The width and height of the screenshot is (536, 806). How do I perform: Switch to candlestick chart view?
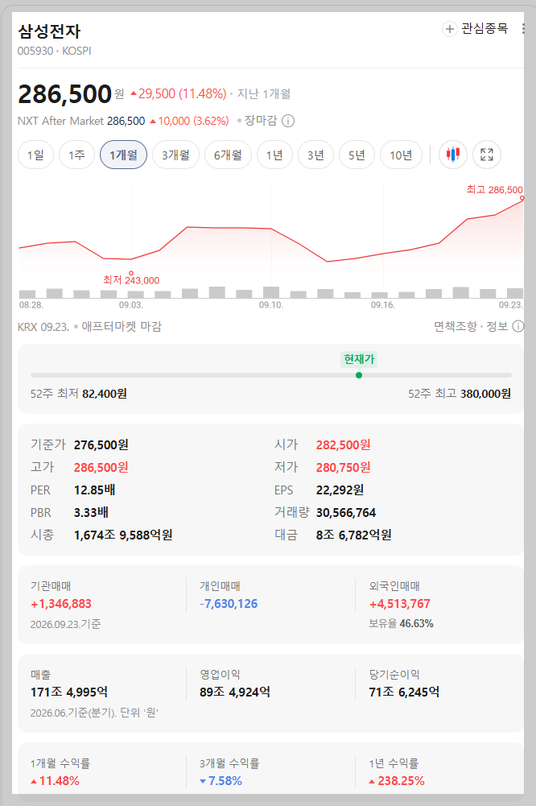pyautogui.click(x=453, y=155)
